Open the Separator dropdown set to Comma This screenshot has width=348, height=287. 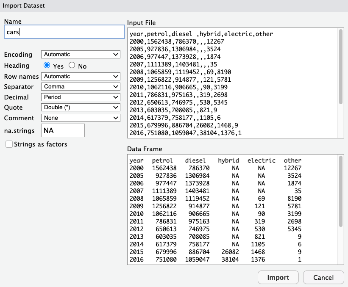[81, 87]
